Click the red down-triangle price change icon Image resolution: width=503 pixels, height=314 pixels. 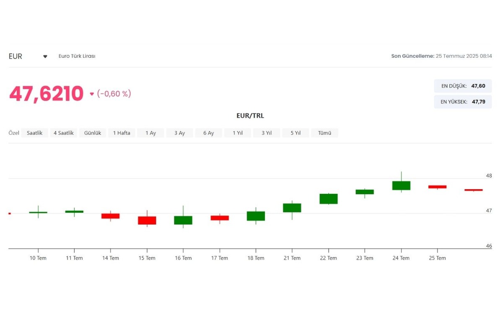pyautogui.click(x=92, y=94)
